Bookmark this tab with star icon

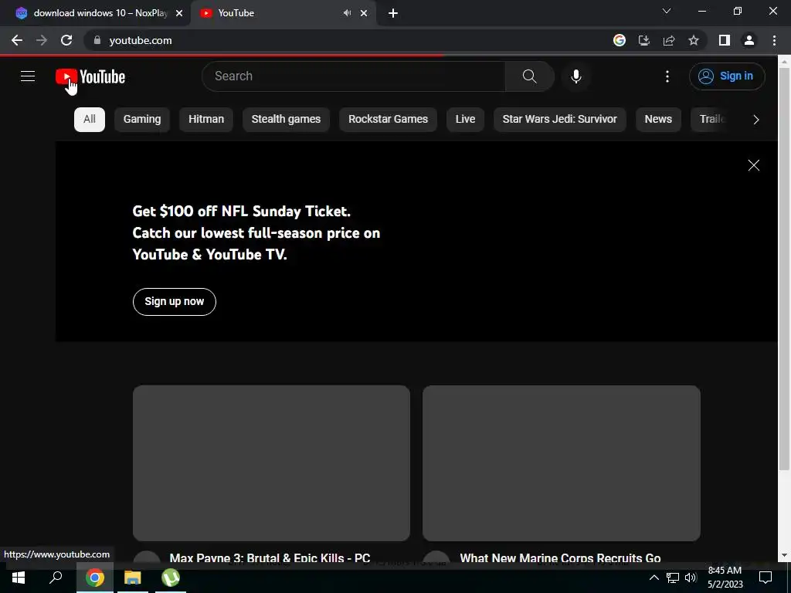click(694, 40)
